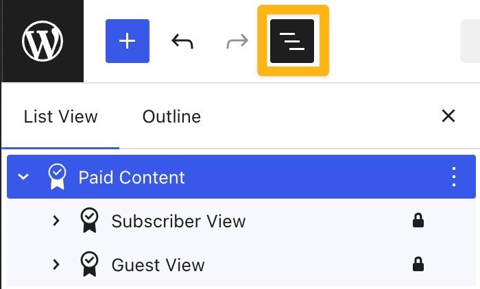Click the redo arrow

(237, 41)
